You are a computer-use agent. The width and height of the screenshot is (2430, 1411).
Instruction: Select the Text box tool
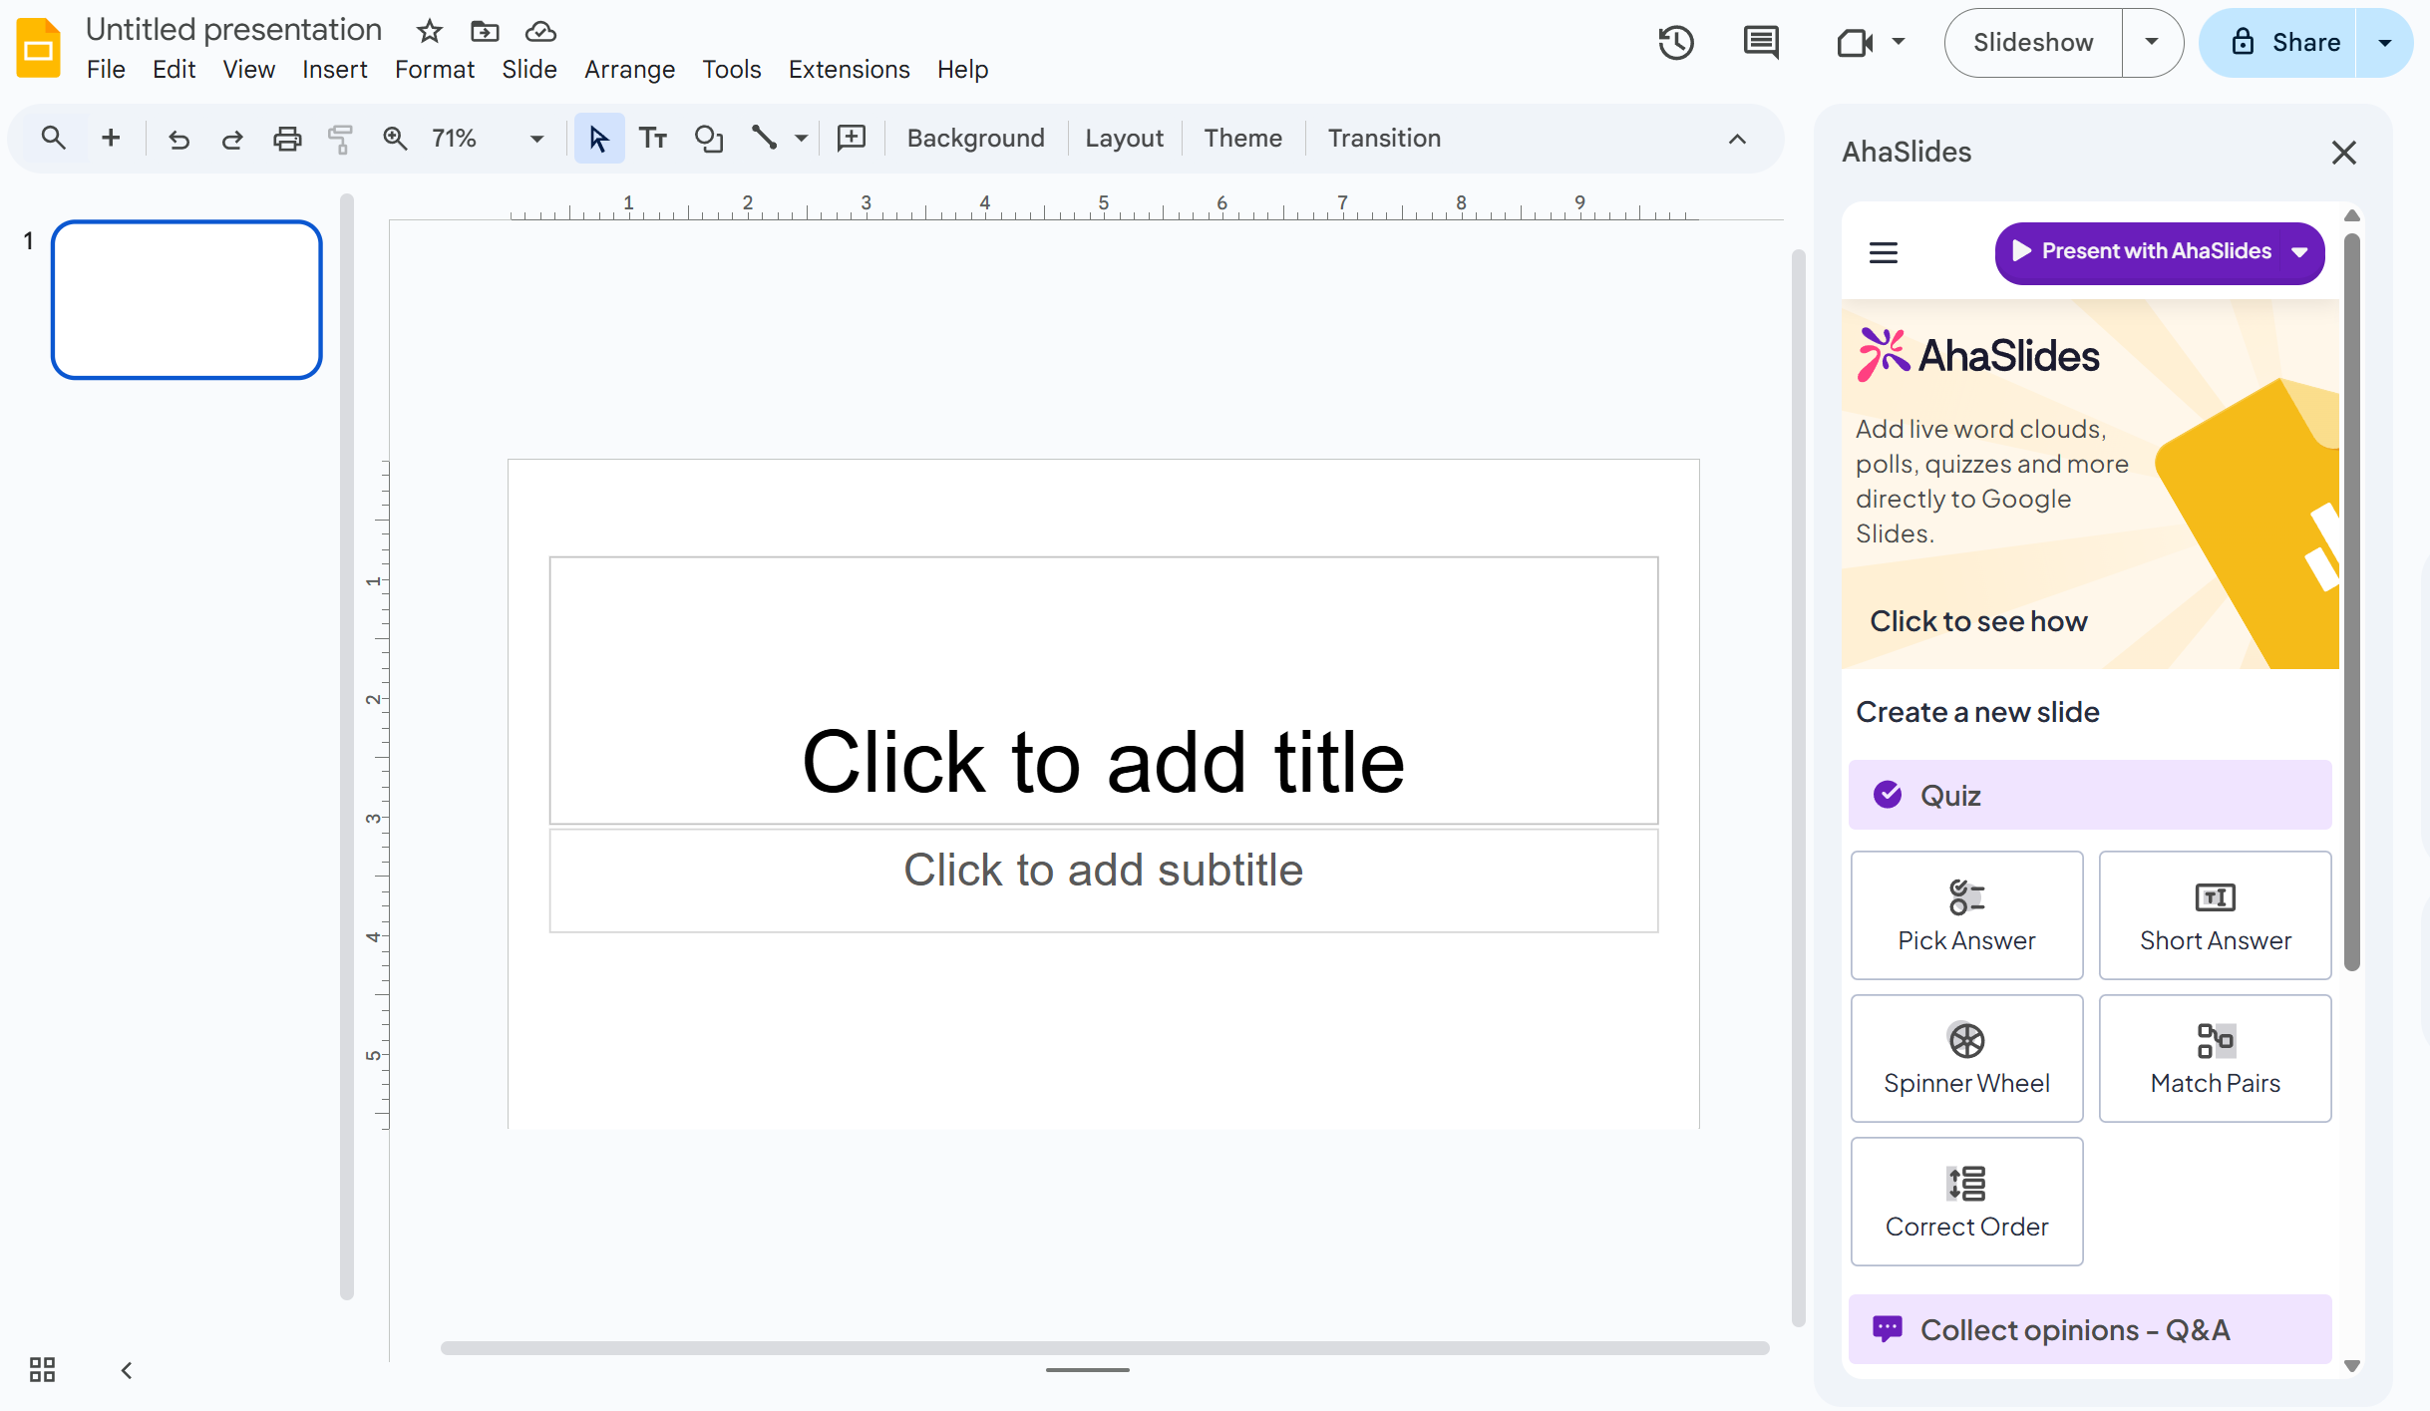(653, 139)
